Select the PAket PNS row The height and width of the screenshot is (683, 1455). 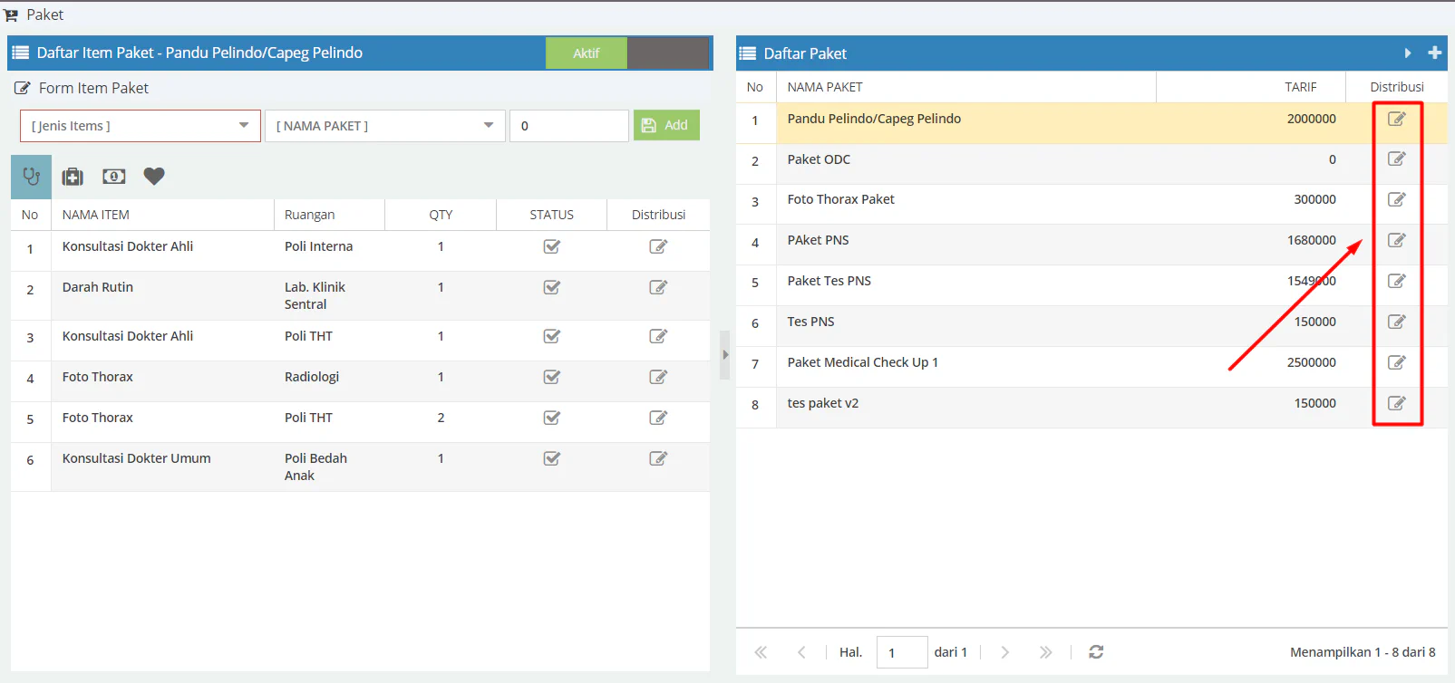1091,245
